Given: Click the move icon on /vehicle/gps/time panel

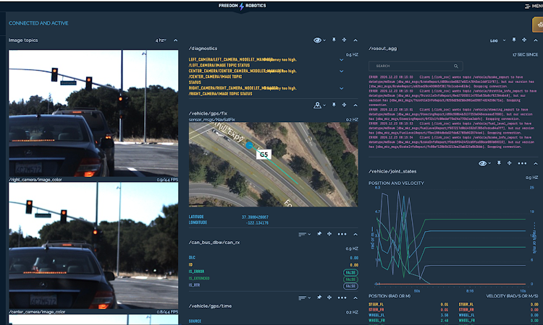Looking at the screenshot, I should tap(329, 298).
